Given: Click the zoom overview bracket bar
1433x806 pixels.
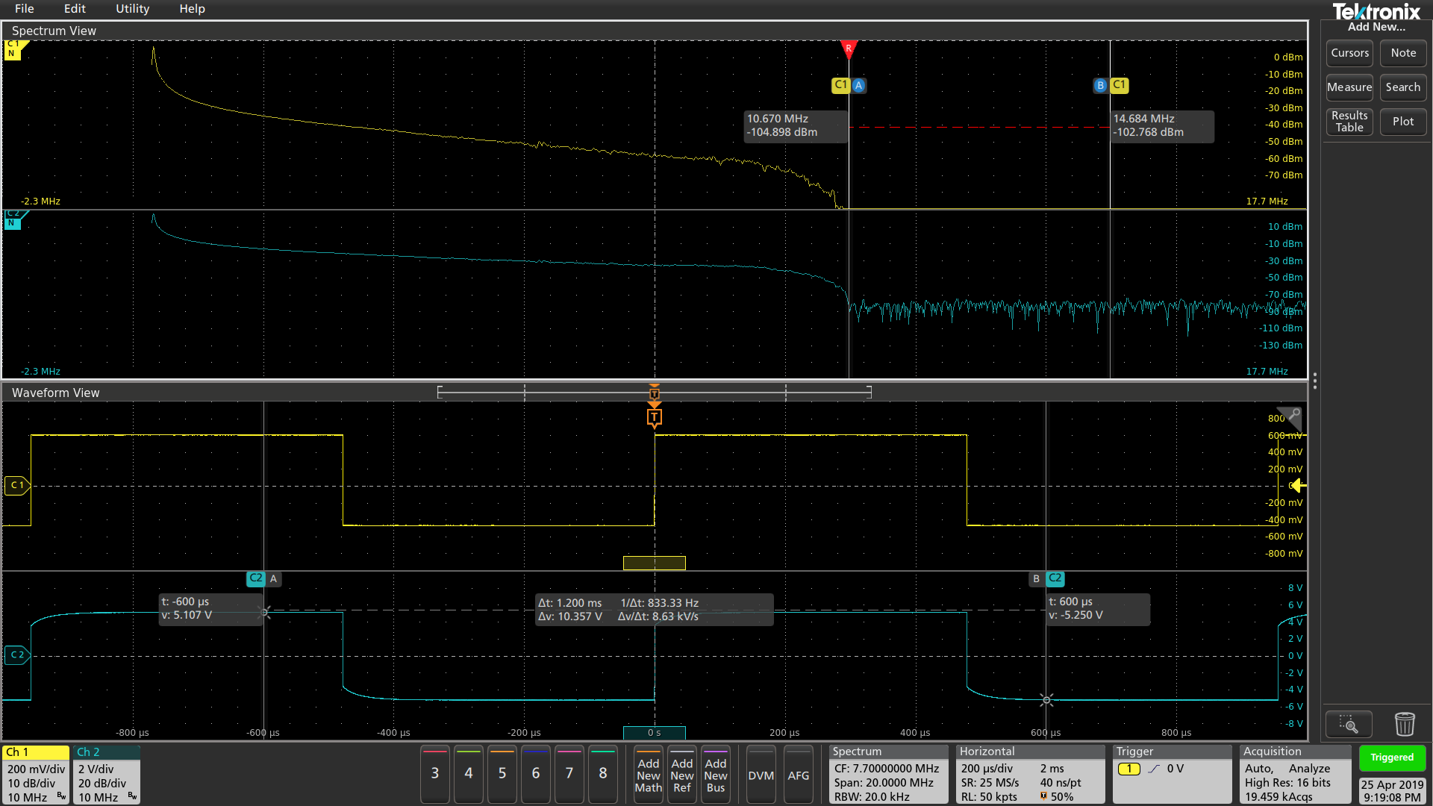Looking at the screenshot, I should pos(655,392).
